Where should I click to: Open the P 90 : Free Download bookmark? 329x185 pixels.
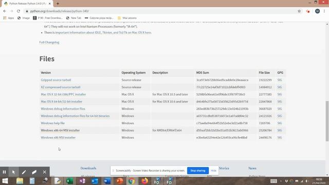(x=48, y=18)
